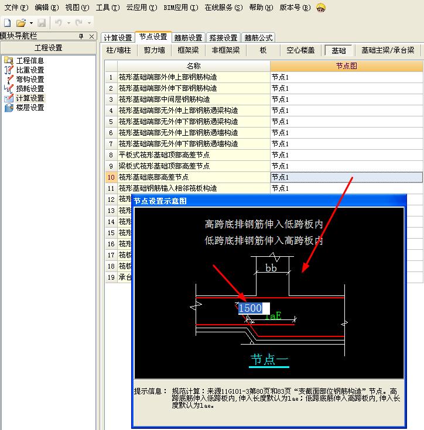Open the 版本号(B) menu
Screen dimensions: 424x430
tap(295, 8)
